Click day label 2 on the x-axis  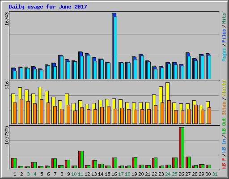21,174
